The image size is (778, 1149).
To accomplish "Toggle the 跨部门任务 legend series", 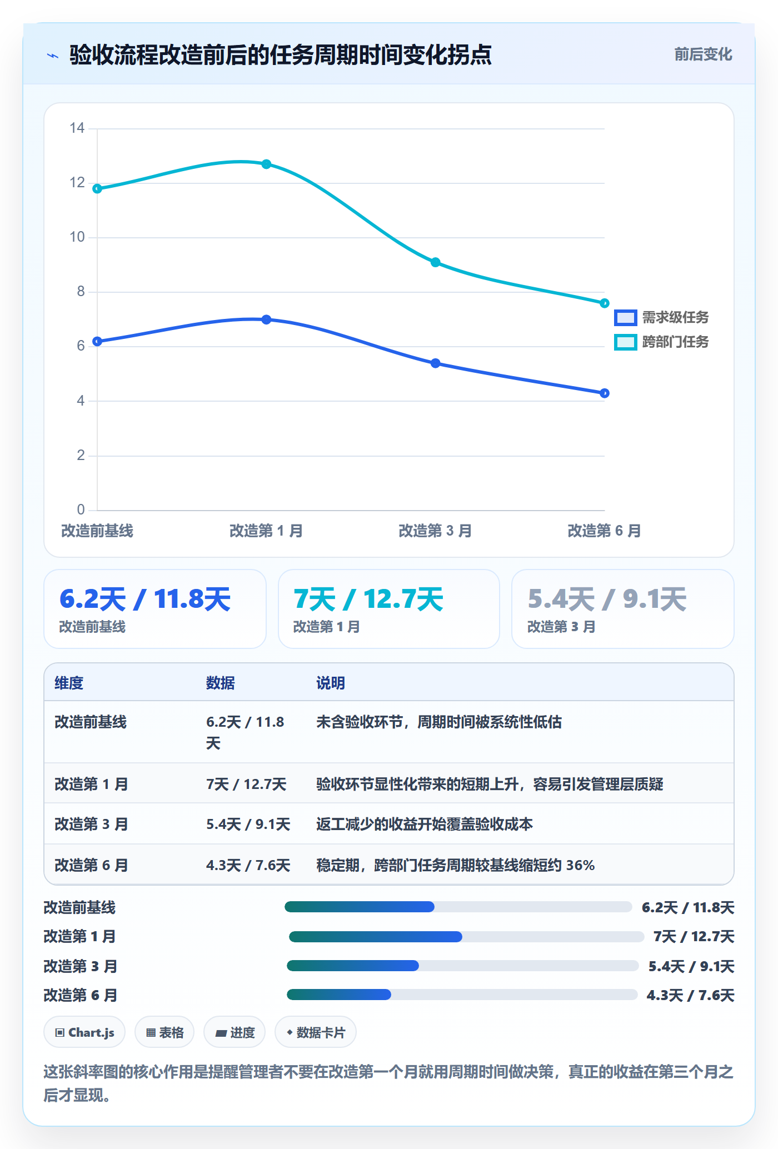I will click(661, 342).
